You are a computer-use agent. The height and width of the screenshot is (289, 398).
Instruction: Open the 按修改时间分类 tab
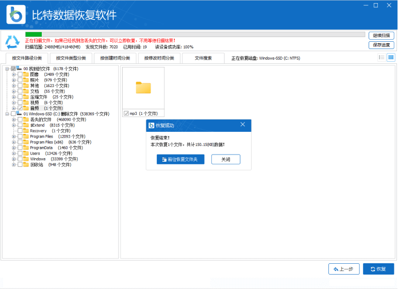pyautogui.click(x=159, y=58)
